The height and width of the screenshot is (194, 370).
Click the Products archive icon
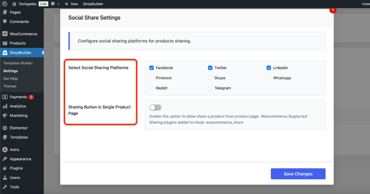(5, 43)
